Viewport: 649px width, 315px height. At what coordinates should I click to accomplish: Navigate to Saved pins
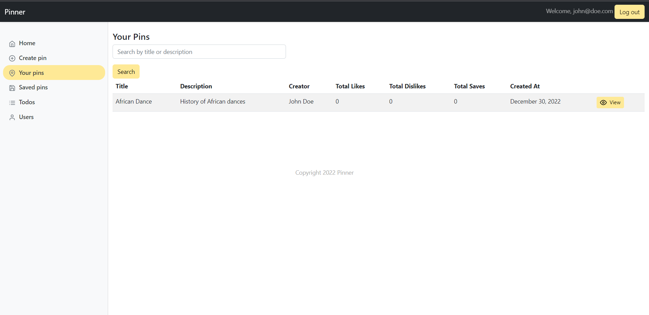point(33,87)
